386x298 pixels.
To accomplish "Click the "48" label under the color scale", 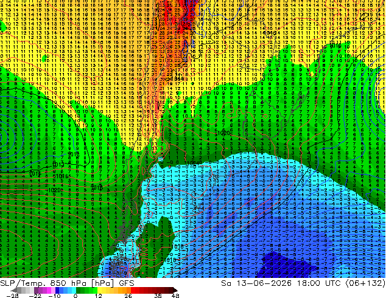I will tap(175, 296).
